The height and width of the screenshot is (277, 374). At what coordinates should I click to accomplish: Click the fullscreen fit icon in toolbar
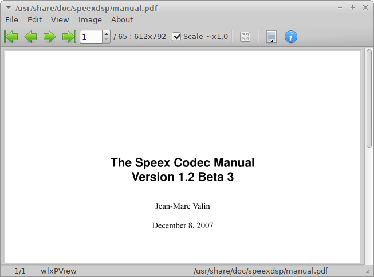(245, 37)
